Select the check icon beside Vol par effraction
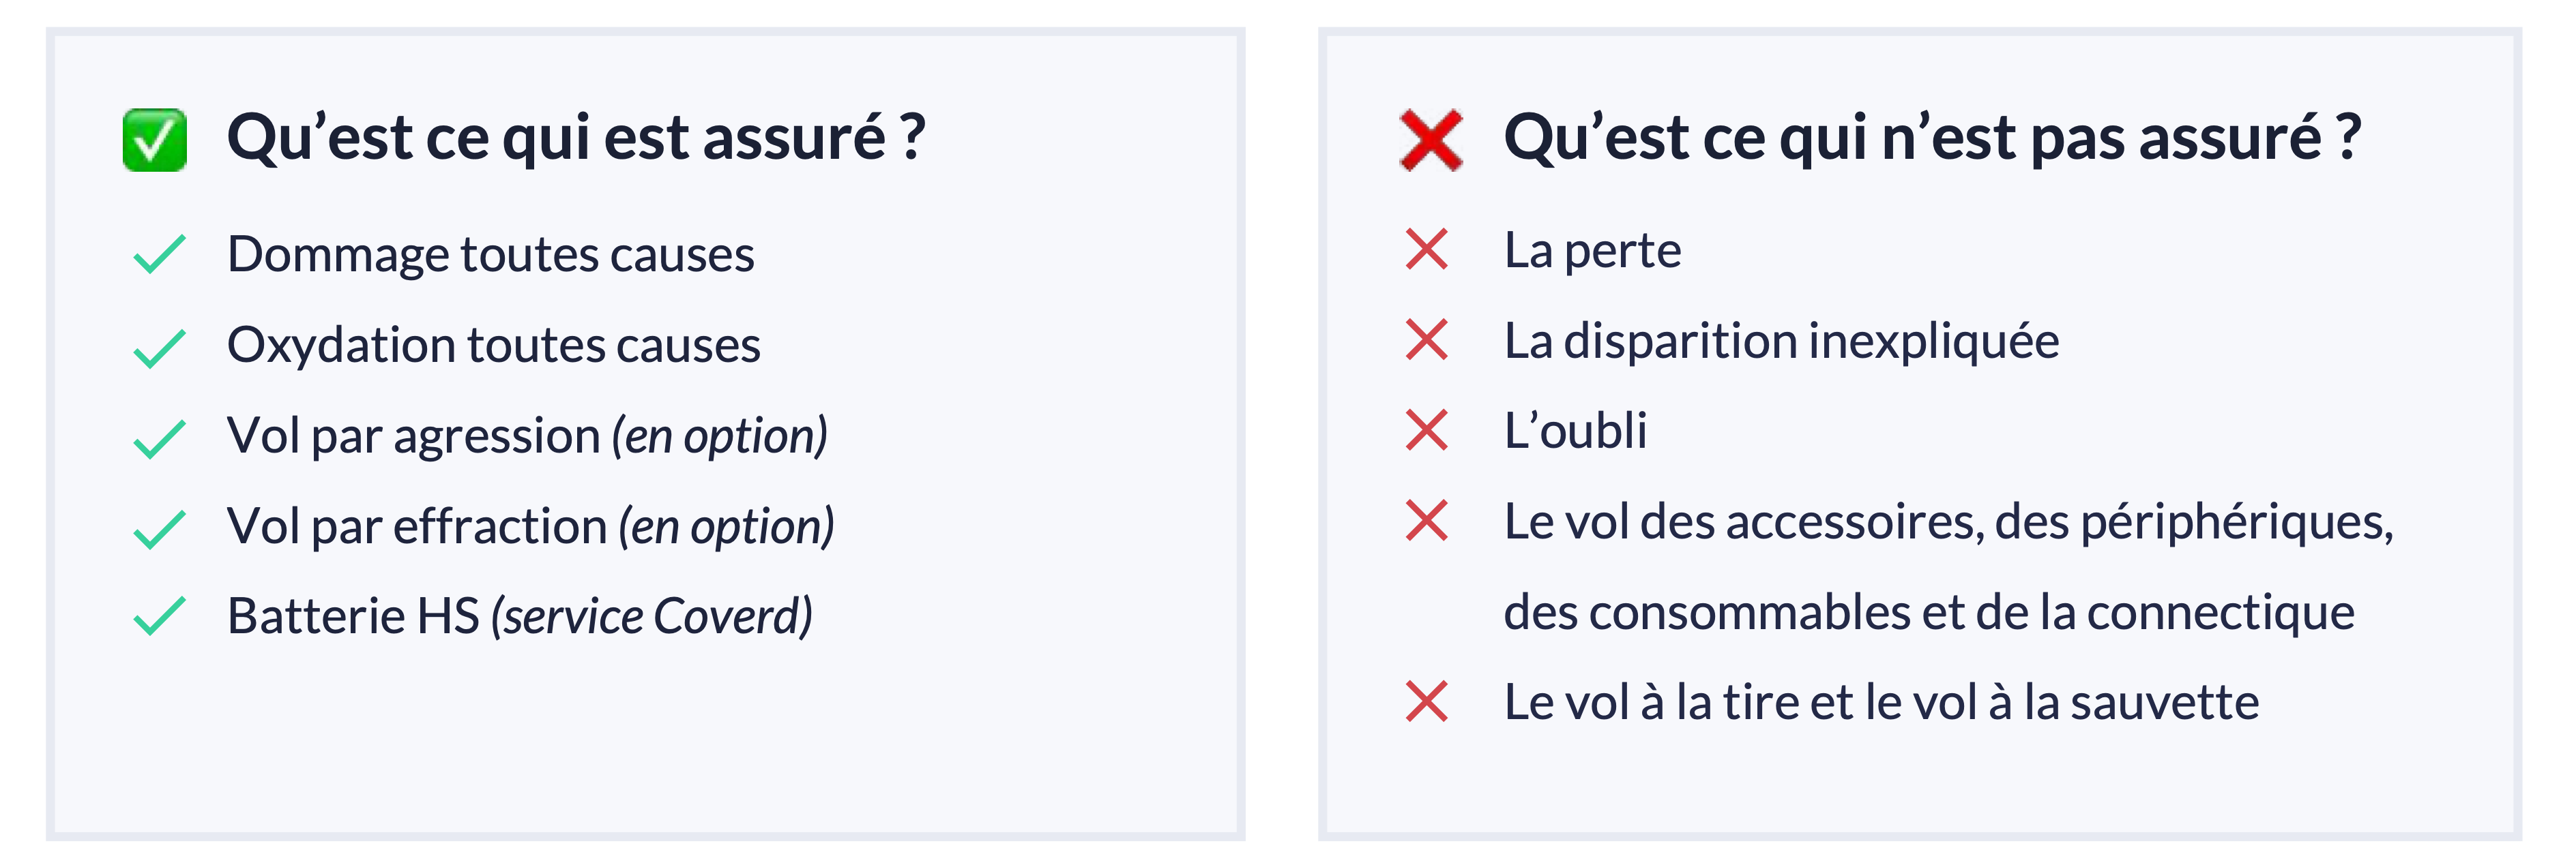The height and width of the screenshot is (867, 2576). (160, 530)
